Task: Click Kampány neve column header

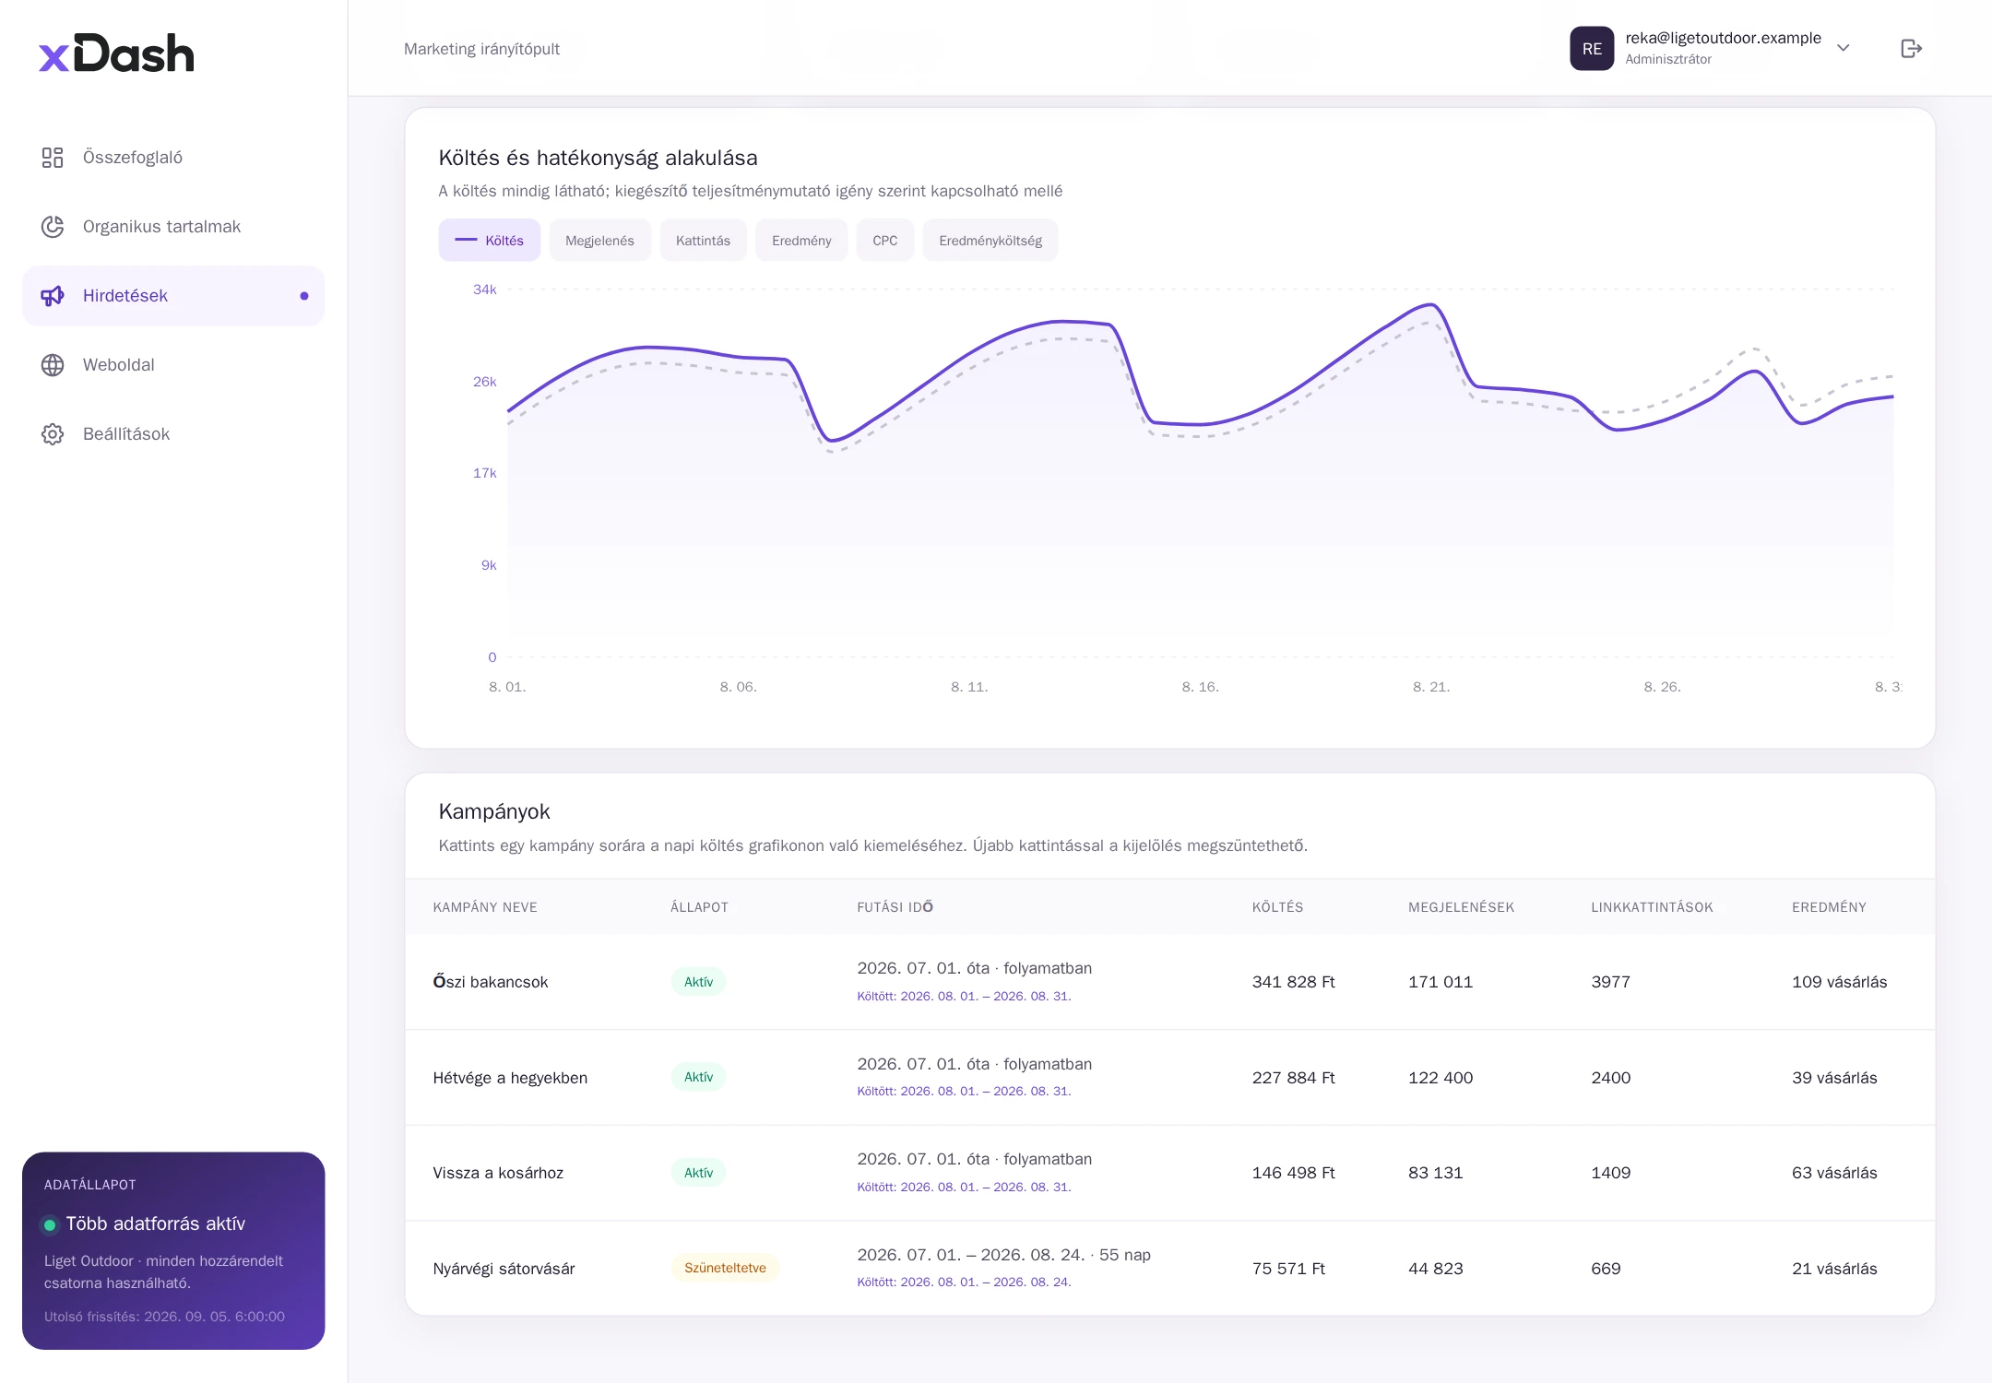Action: click(485, 907)
